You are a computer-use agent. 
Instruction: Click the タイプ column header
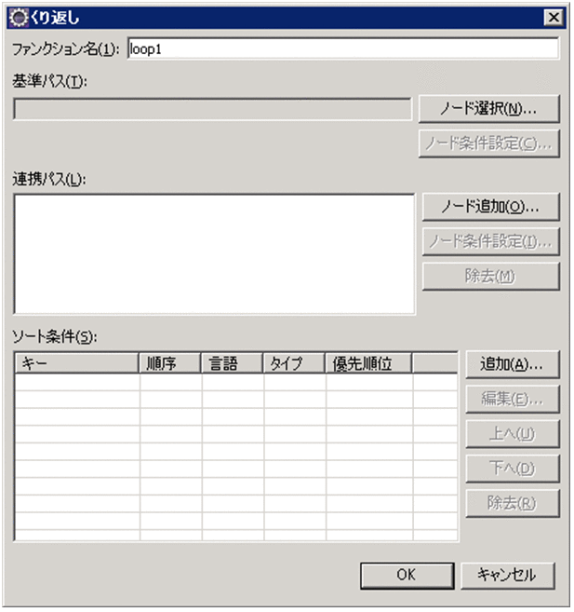294,363
